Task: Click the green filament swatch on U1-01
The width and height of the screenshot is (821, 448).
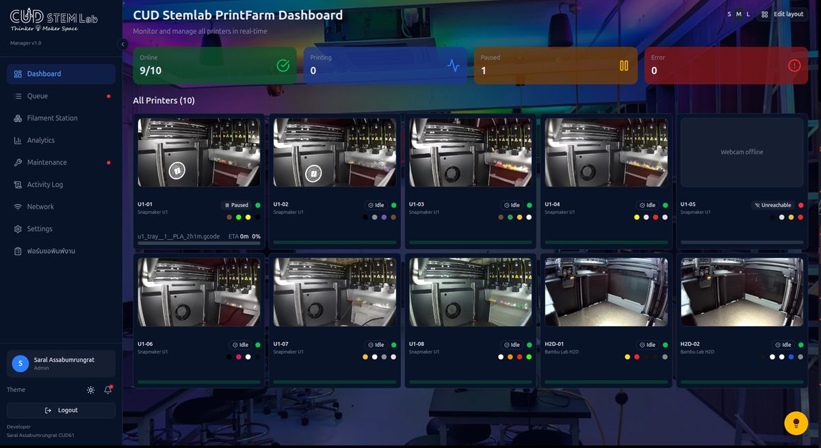Action: tap(238, 218)
